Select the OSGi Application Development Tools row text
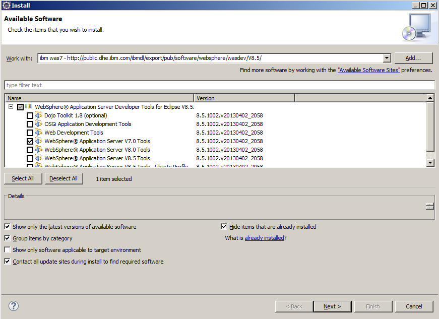This screenshot has width=439, height=319. click(88, 124)
